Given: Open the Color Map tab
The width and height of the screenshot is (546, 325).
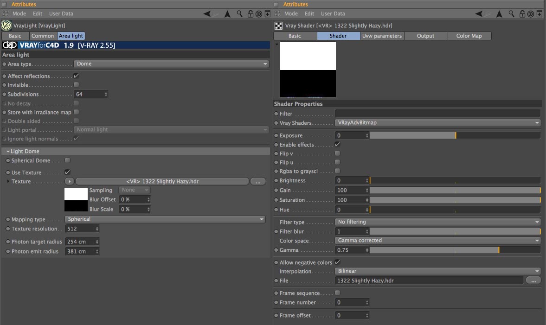Looking at the screenshot, I should [x=469, y=36].
